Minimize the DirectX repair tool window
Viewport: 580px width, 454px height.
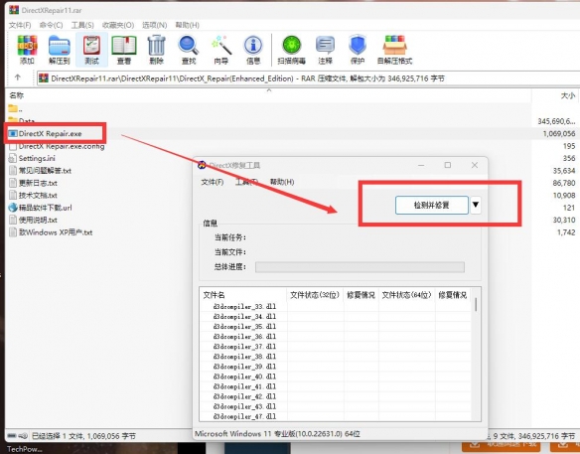tap(421, 165)
